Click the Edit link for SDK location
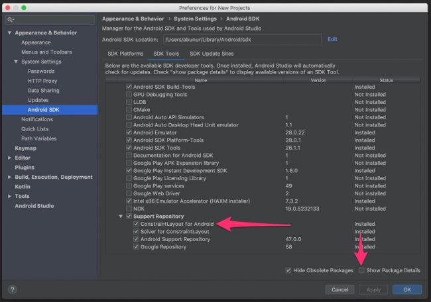The image size is (431, 302). pos(332,39)
